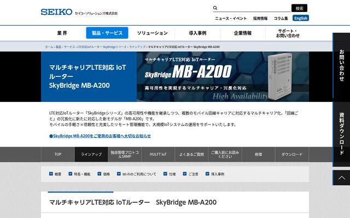
Task: Select the ご購入前にお読みください tab
Action: [225, 154]
